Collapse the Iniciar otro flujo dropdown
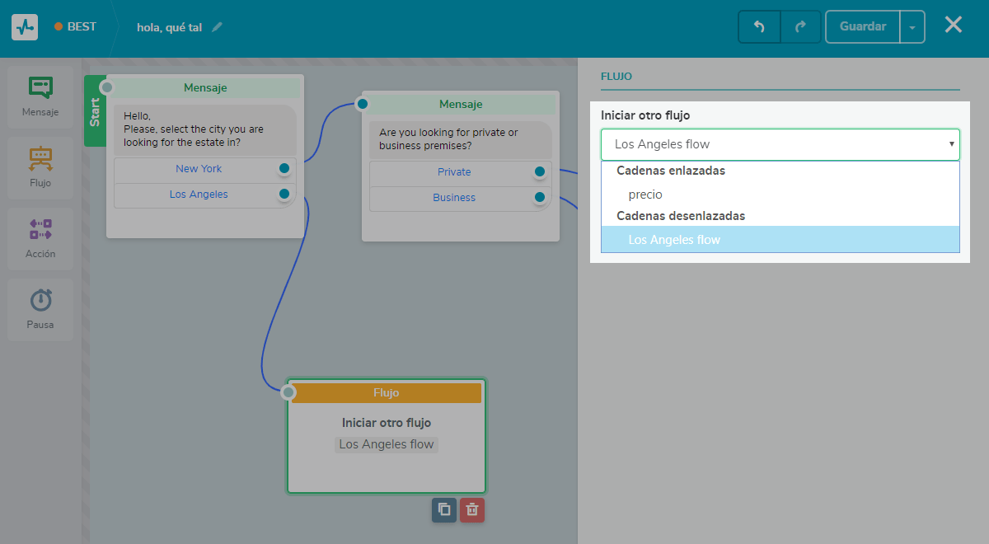The image size is (989, 544). [951, 144]
